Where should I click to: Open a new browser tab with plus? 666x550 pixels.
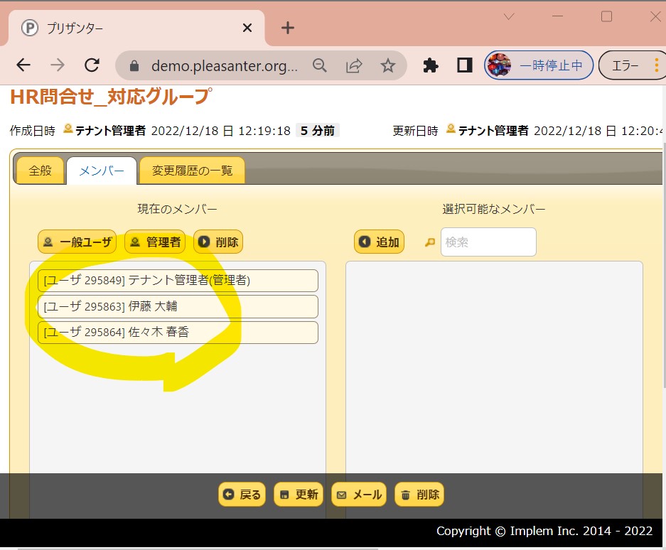(x=287, y=28)
